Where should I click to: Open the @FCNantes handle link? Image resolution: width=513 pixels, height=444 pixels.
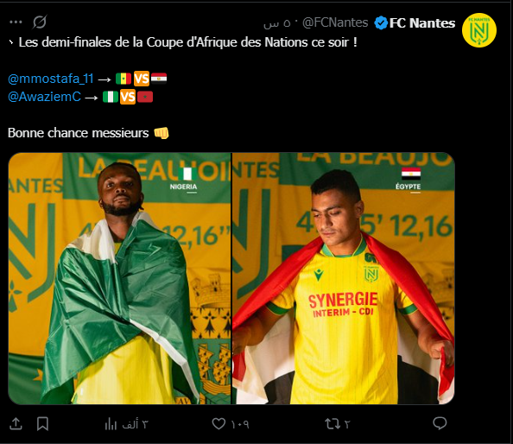(x=335, y=22)
